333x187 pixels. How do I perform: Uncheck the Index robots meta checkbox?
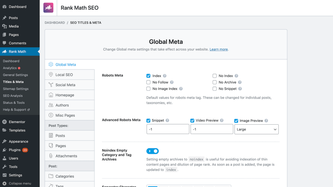click(x=148, y=76)
